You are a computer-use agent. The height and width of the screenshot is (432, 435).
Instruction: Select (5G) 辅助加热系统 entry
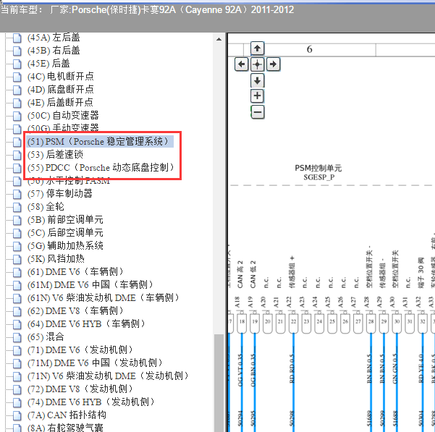[x=65, y=246]
